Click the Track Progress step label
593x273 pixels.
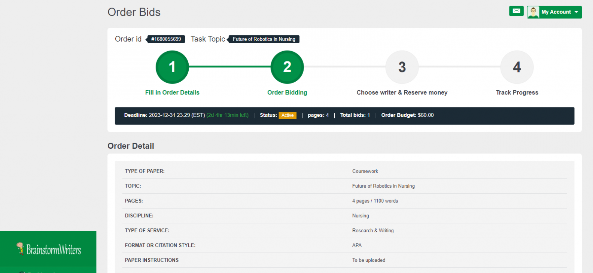click(517, 92)
